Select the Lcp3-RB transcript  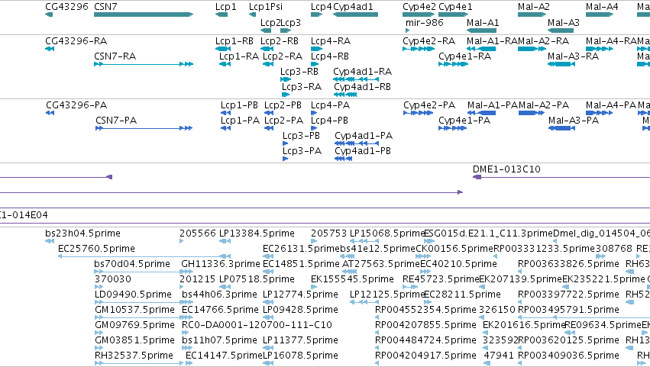click(x=286, y=79)
